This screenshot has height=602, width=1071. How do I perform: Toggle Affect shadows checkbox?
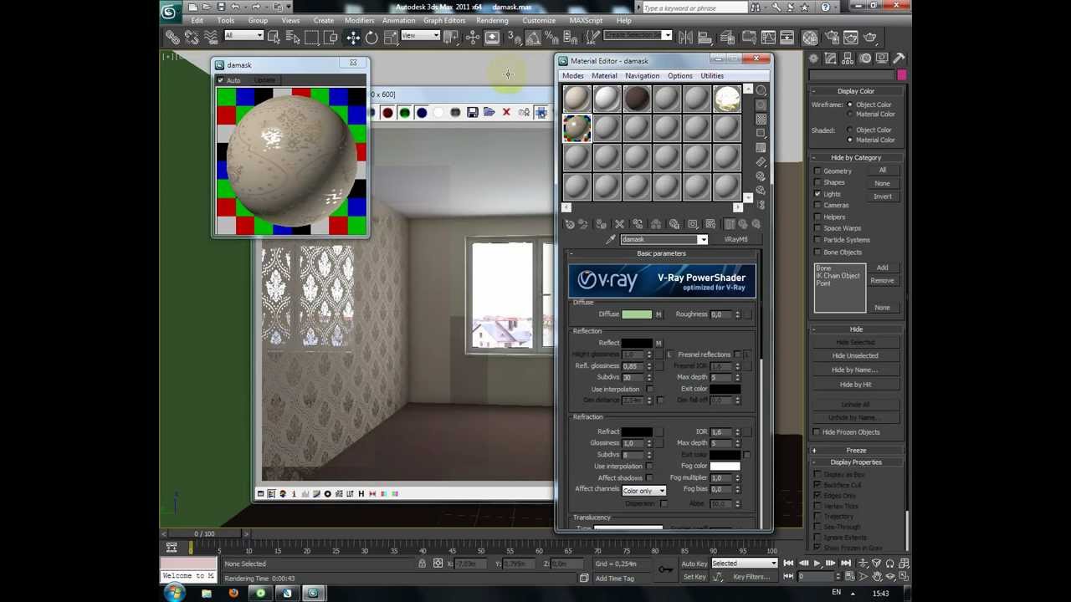649,477
